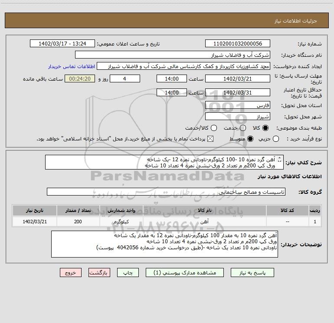Click the buyer description text area
The image size is (334, 323).
[164, 244]
